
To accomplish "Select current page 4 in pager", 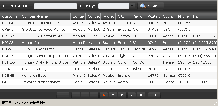I will point(104,95).
